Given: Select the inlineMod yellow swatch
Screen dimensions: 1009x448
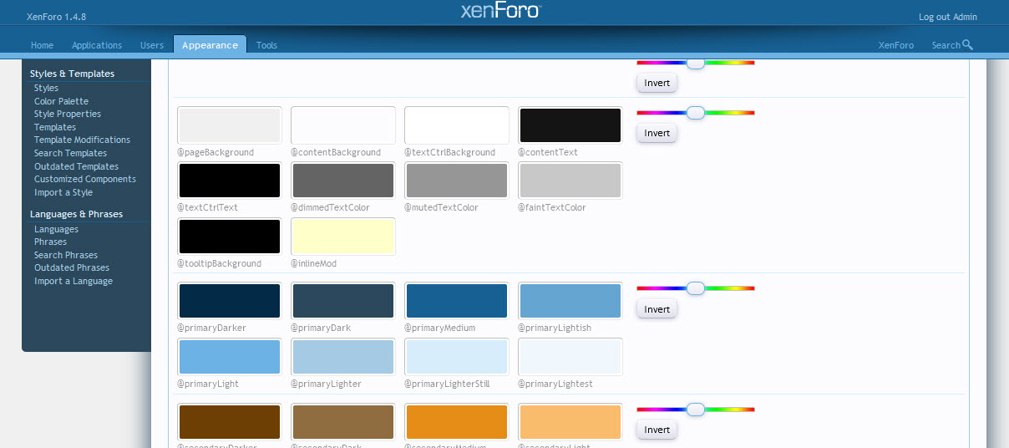Looking at the screenshot, I should pos(343,237).
